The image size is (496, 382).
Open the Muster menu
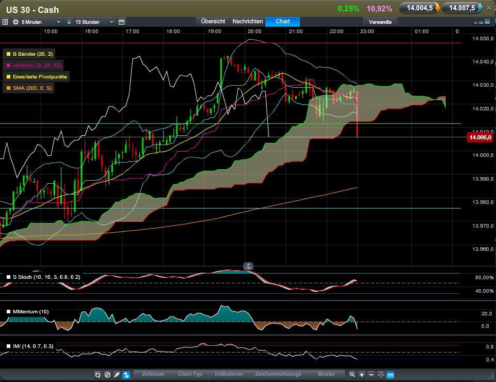[x=326, y=374]
